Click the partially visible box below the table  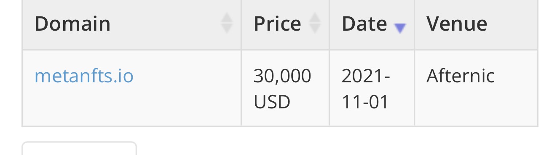click(x=79, y=149)
